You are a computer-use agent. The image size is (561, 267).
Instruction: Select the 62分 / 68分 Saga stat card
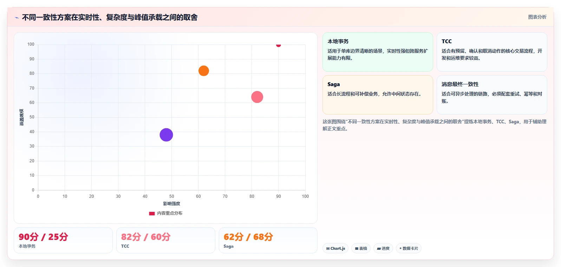pos(268,240)
